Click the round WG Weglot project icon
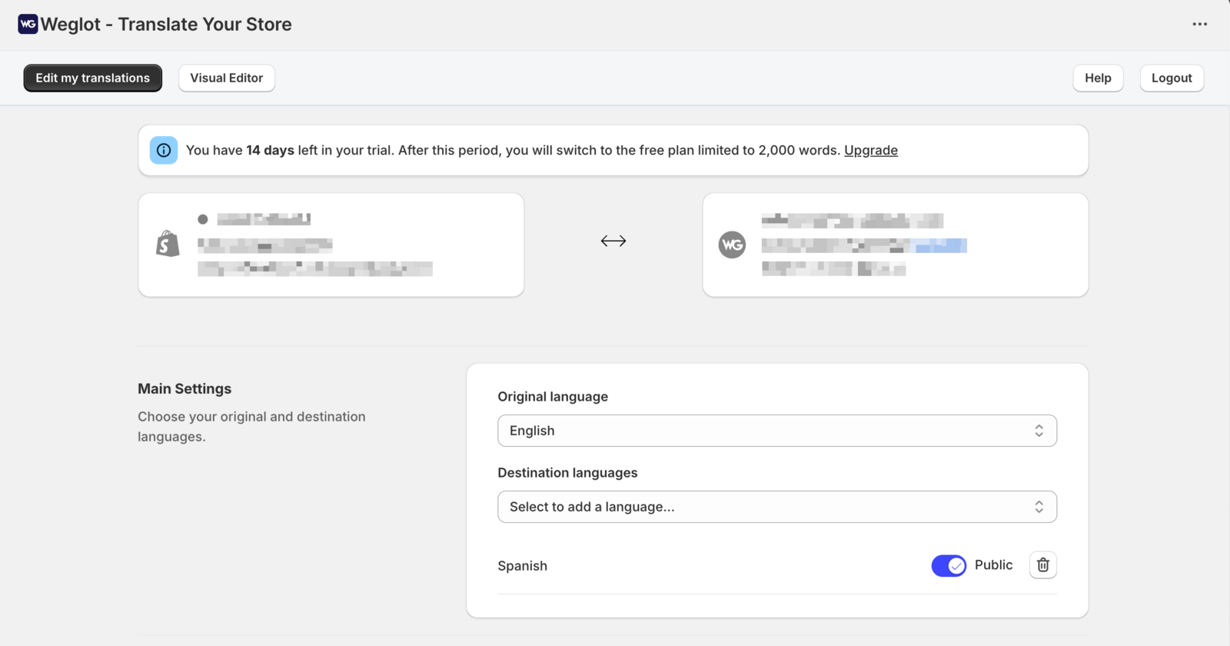Viewport: 1230px width, 646px height. pos(732,245)
